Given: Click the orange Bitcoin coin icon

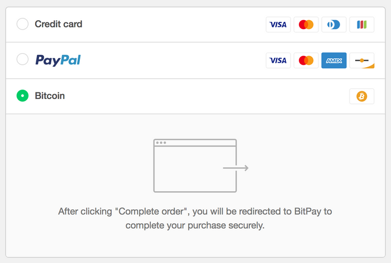Looking at the screenshot, I should point(362,96).
